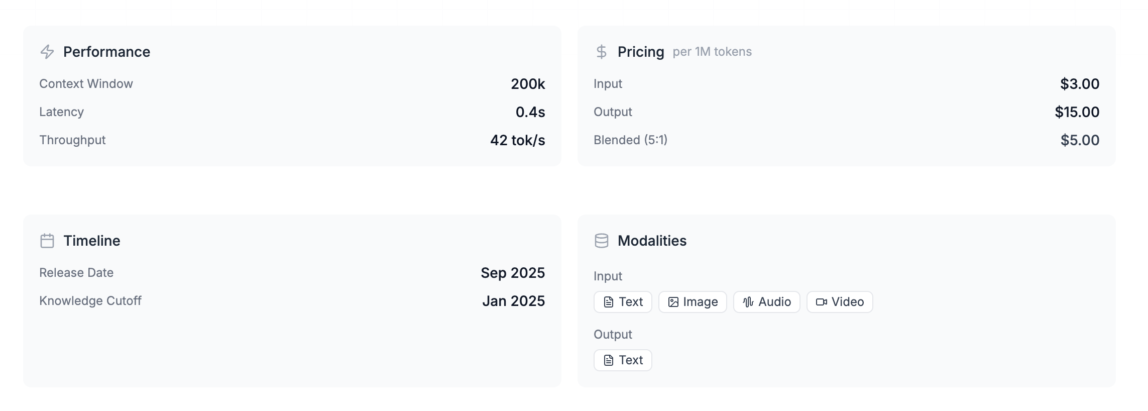Select the Video input modality chip
This screenshot has width=1148, height=411.
tap(840, 302)
